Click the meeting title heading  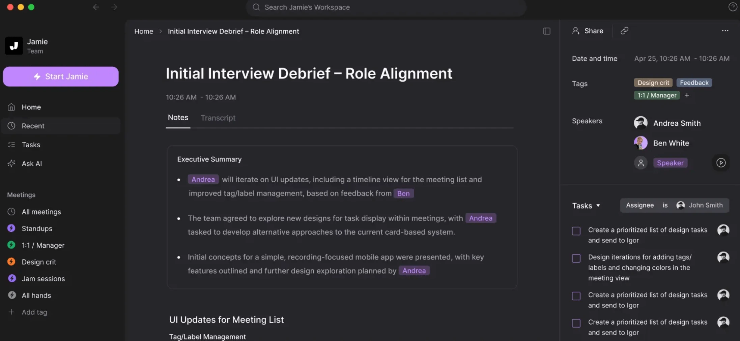click(309, 73)
